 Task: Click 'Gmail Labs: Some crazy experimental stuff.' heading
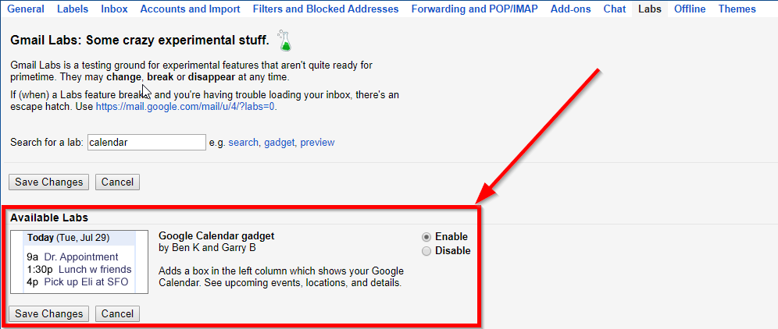140,40
